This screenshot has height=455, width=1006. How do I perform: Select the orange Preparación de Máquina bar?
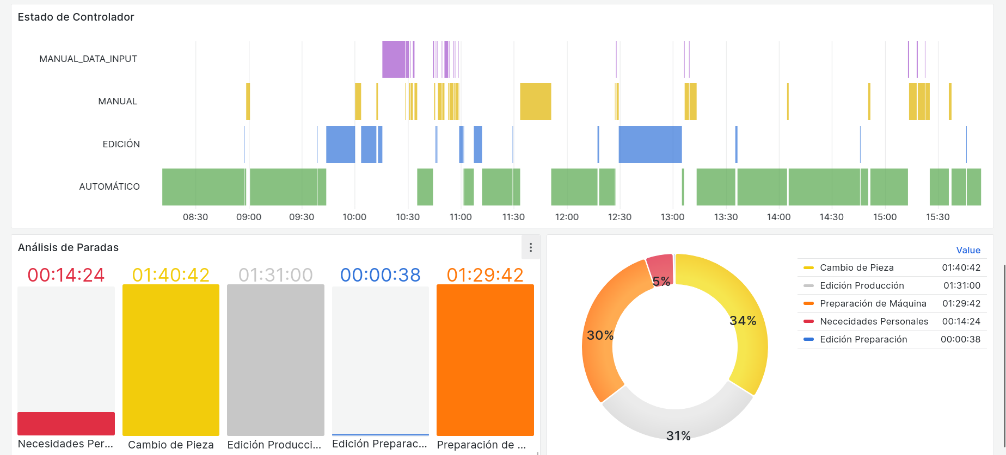pos(485,360)
